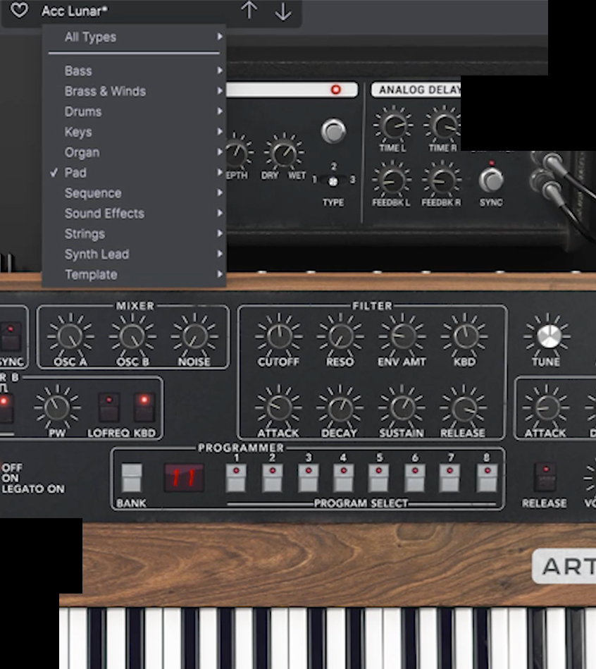
Task: Expand the arrow beside Synth Lead
Action: [220, 254]
